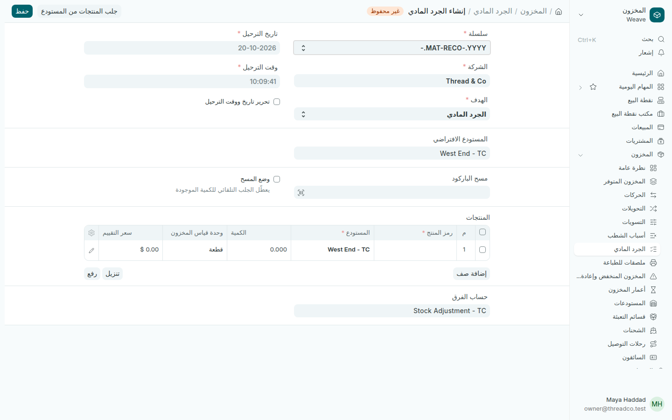Open the notifications bell إشعار
672x420 pixels.
(x=661, y=53)
